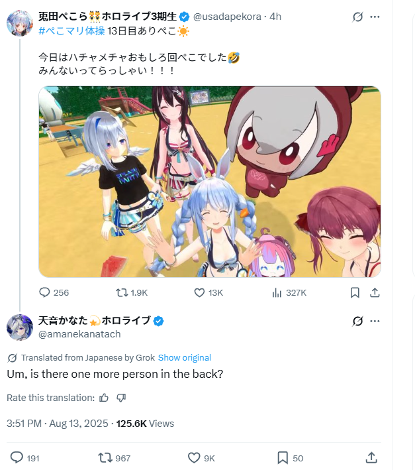Open the #ぺこマリ体操 hashtag link
The height and width of the screenshot is (470, 415).
click(71, 31)
